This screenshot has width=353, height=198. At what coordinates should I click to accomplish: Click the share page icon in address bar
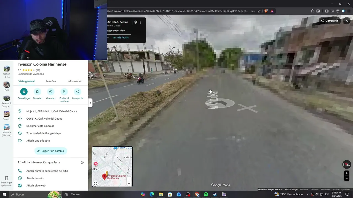[259, 11]
